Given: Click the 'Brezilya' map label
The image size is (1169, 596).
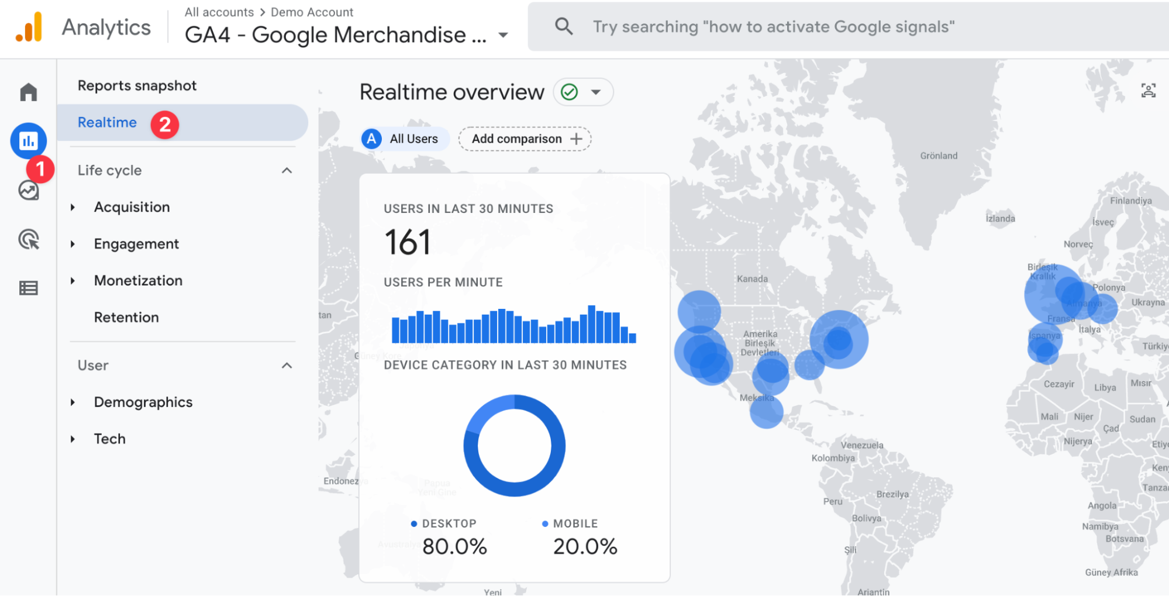Looking at the screenshot, I should [892, 494].
